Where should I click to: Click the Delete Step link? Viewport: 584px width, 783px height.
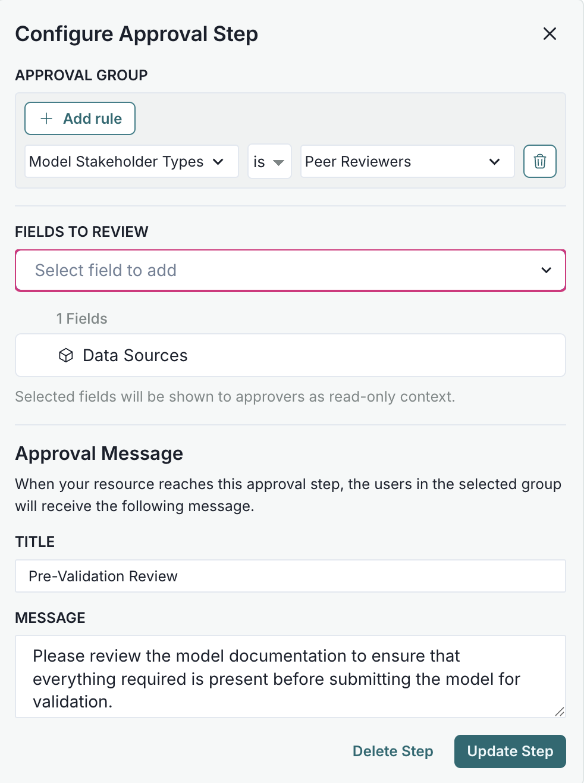coord(393,751)
